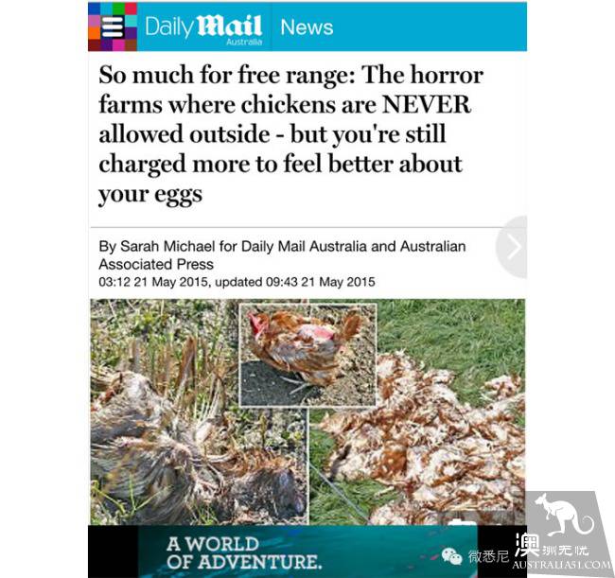Open the hamburger menu icon
This screenshot has width=615, height=578.
pos(113,27)
